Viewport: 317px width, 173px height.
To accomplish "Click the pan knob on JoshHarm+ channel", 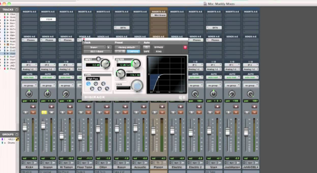I will [232, 94].
